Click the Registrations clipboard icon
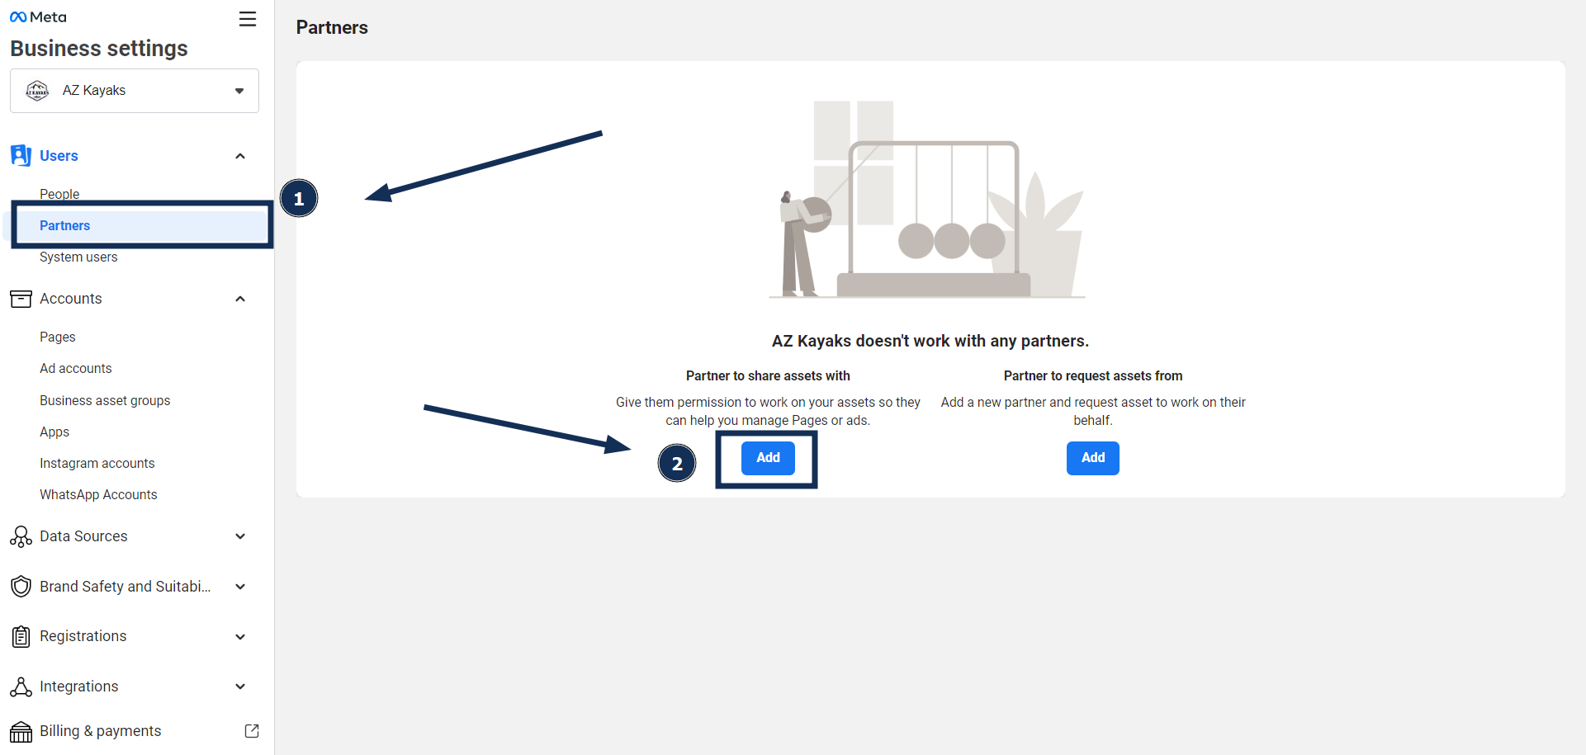The width and height of the screenshot is (1586, 755). coord(21,636)
